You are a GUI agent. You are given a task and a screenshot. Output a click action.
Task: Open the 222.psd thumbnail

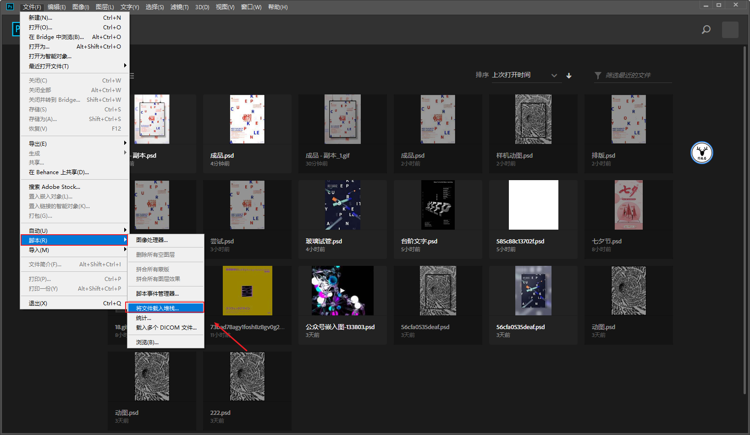247,376
